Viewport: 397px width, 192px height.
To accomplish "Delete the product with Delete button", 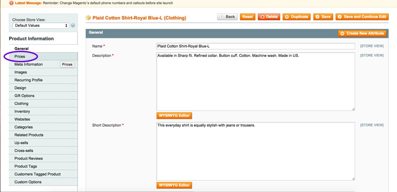I will [269, 17].
